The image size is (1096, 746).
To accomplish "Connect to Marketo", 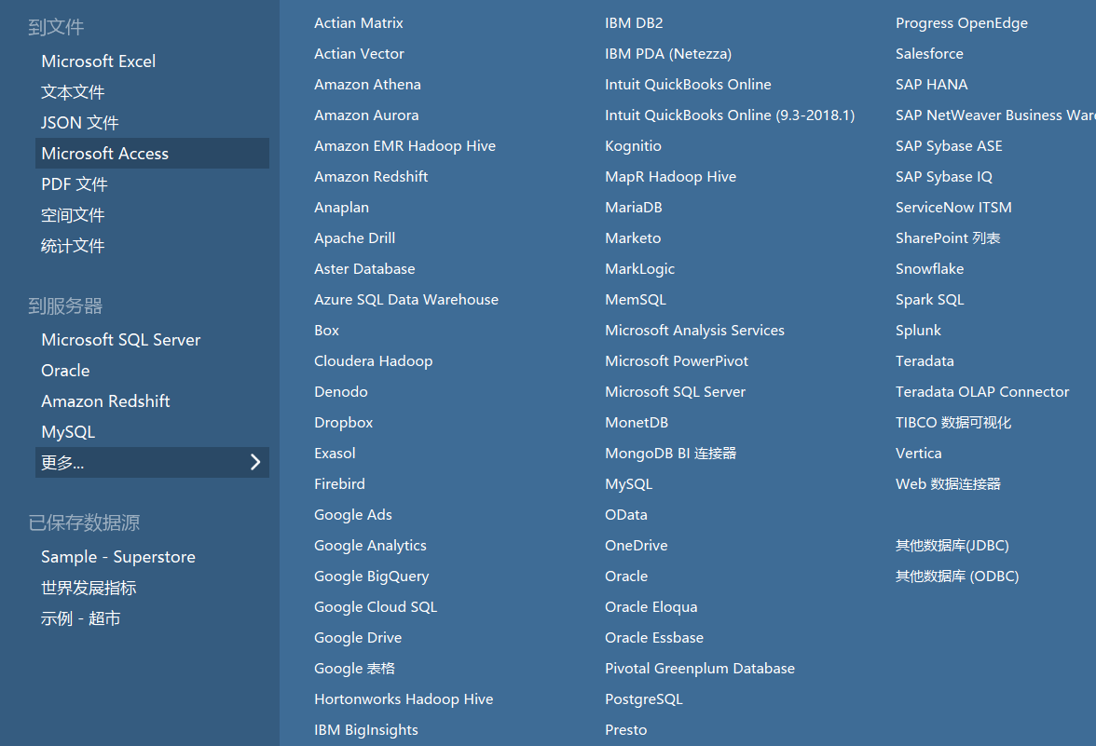I will tap(633, 238).
